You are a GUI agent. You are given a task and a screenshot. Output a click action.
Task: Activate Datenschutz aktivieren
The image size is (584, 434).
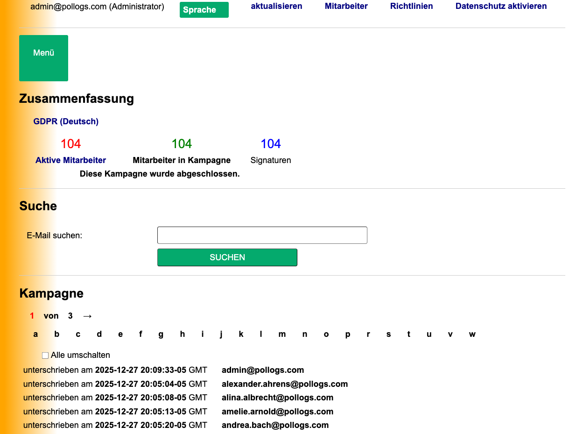(501, 6)
